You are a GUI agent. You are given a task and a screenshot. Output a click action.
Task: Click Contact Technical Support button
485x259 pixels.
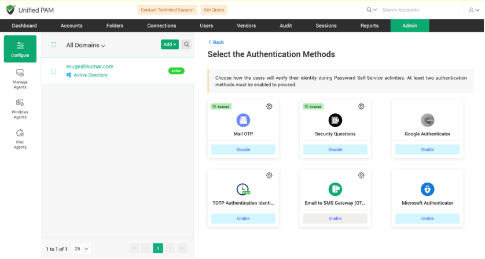pos(167,10)
